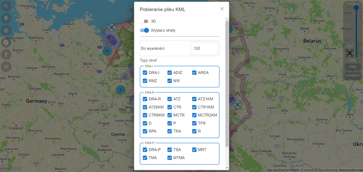Image resolution: width=363 pixels, height=172 pixels.
Task: Click the drone marker east of Lublin
Action: (x=237, y=105)
